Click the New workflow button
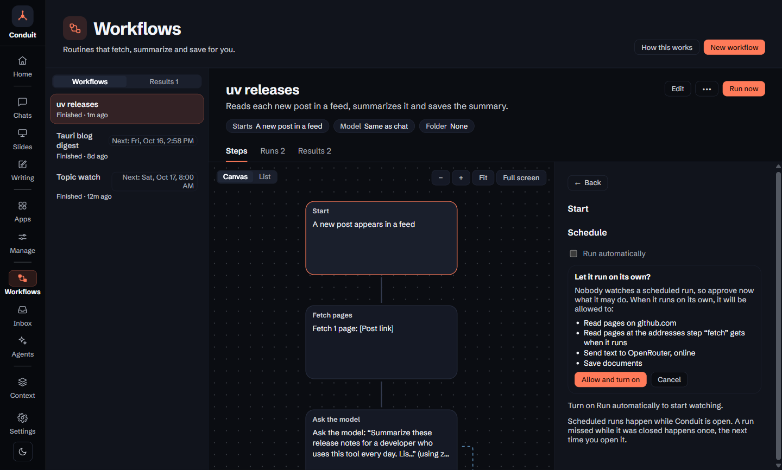 (x=734, y=47)
